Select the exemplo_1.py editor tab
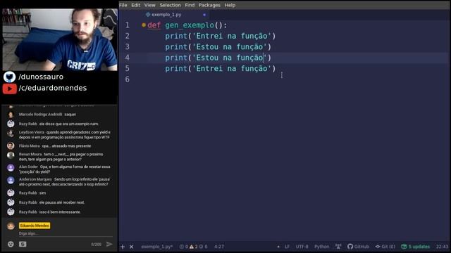451x253 pixels. (x=176, y=15)
